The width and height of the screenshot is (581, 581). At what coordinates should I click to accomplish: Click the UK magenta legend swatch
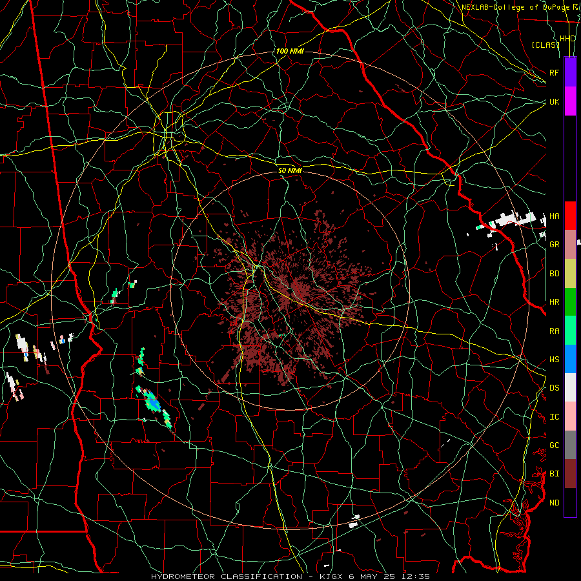[570, 101]
